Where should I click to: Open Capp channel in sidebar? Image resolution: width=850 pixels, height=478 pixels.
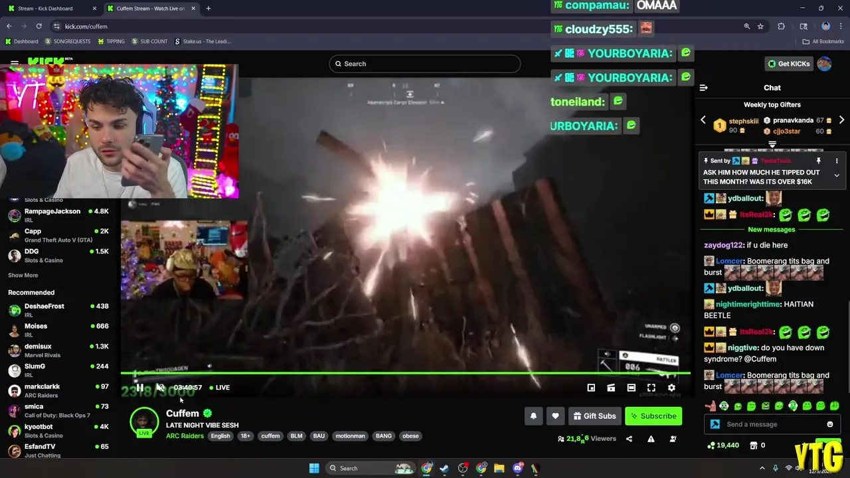click(x=57, y=235)
